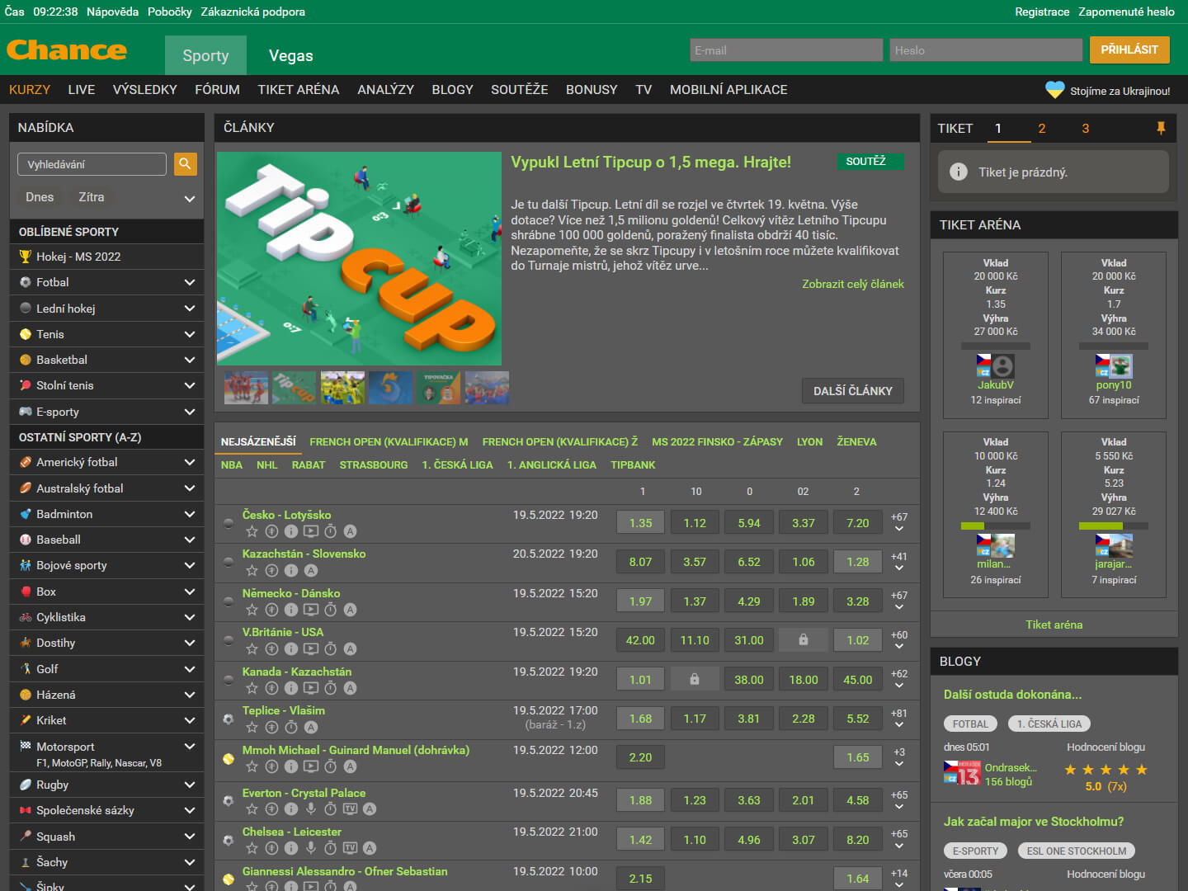Click microphone icon for Everton - Crystal Palace
This screenshot has width=1188, height=891.
(311, 808)
